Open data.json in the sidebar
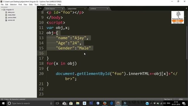 (11, 12)
